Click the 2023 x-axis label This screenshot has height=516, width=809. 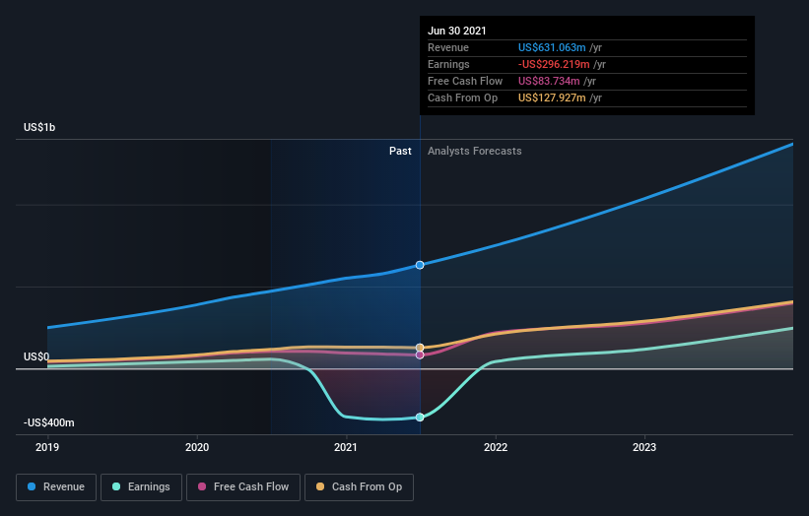click(644, 447)
